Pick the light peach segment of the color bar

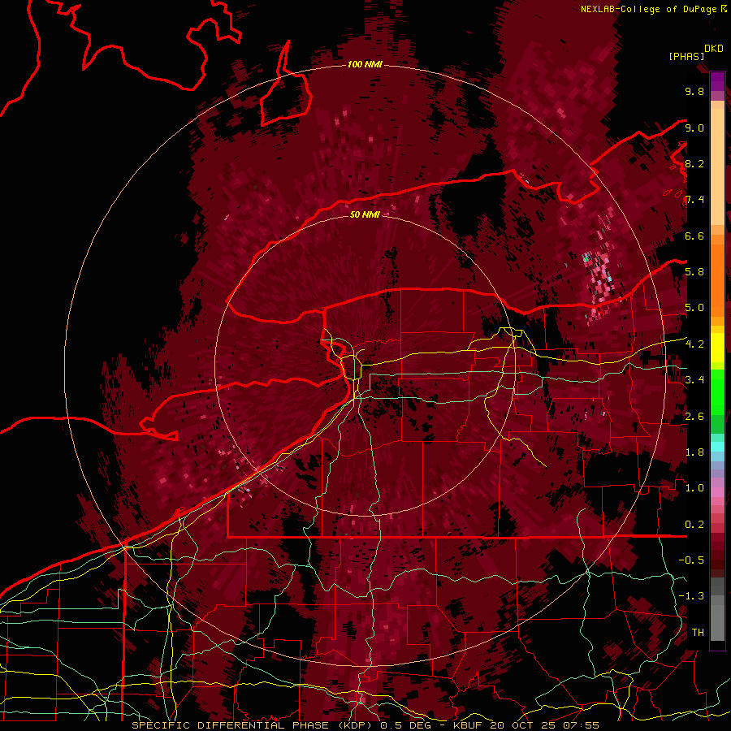(717, 166)
